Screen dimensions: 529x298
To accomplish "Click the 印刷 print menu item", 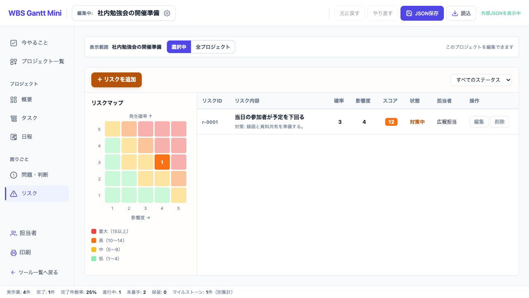I will tap(37, 252).
